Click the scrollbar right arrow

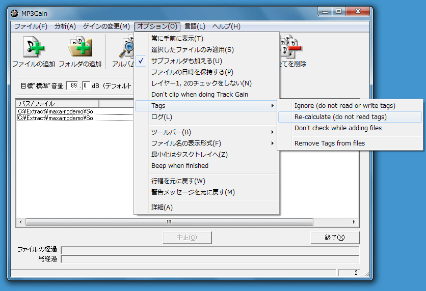pyautogui.click(x=354, y=222)
